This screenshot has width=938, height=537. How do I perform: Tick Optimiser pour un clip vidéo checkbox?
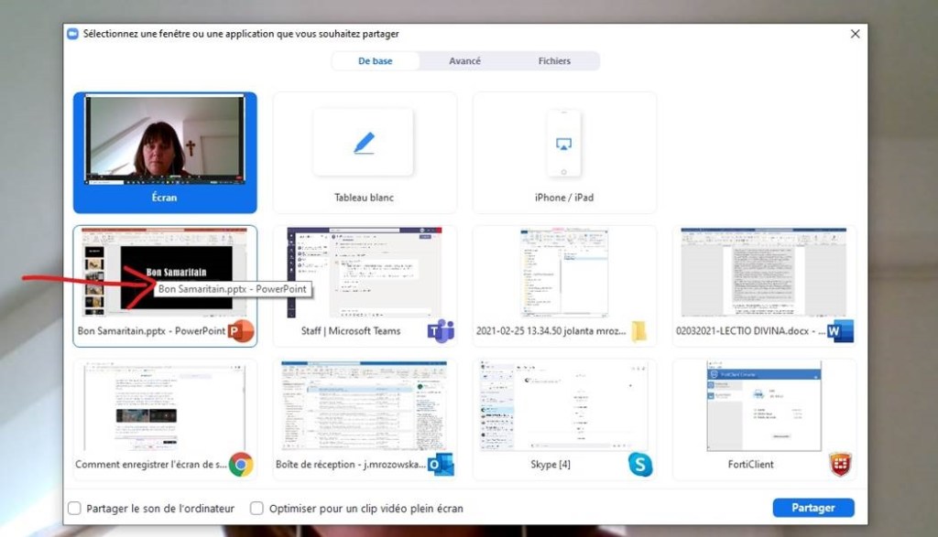pos(257,509)
